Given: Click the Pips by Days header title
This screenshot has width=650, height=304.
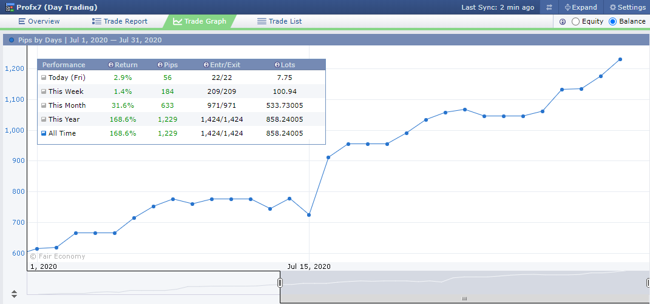Looking at the screenshot, I should point(90,40).
